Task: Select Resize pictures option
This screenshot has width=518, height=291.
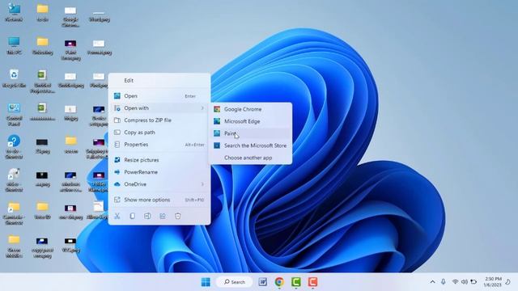Action: pyautogui.click(x=159, y=160)
